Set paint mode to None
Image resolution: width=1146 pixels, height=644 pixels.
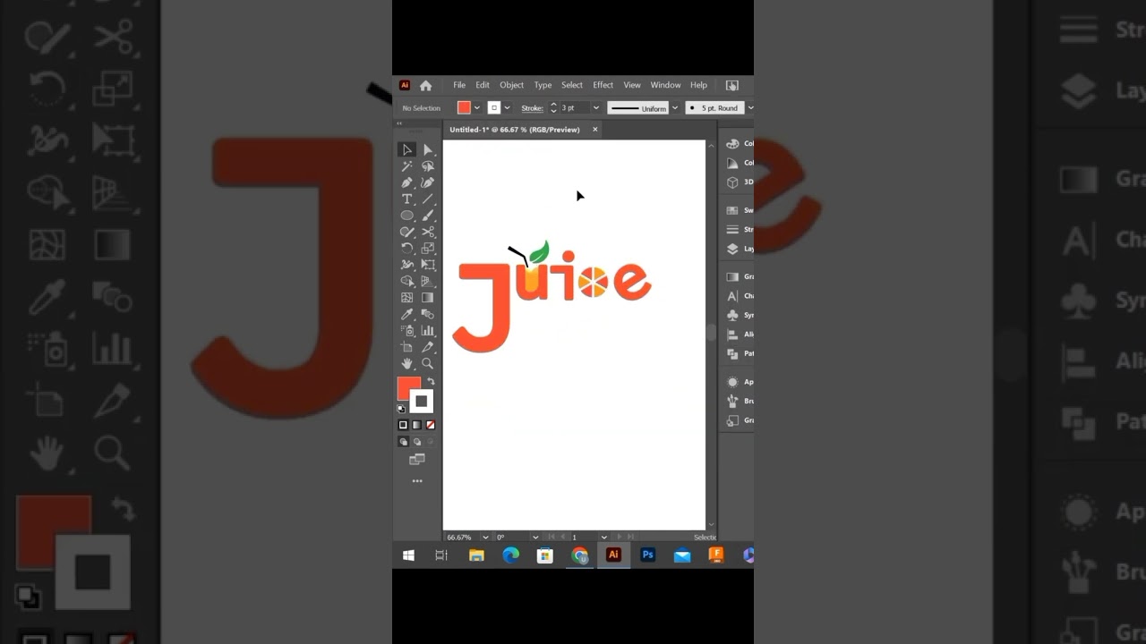[431, 425]
